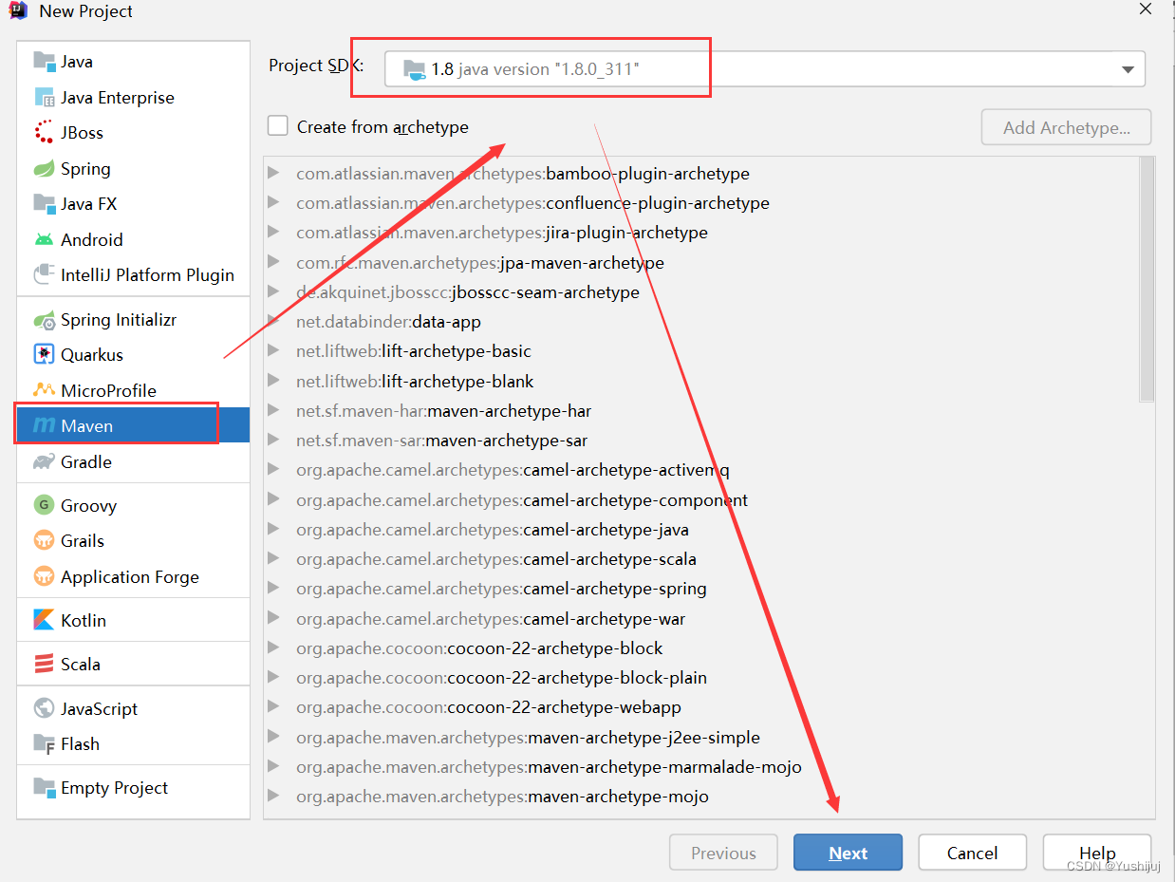Click the Quarkus icon
Image resolution: width=1175 pixels, height=882 pixels.
(x=45, y=355)
